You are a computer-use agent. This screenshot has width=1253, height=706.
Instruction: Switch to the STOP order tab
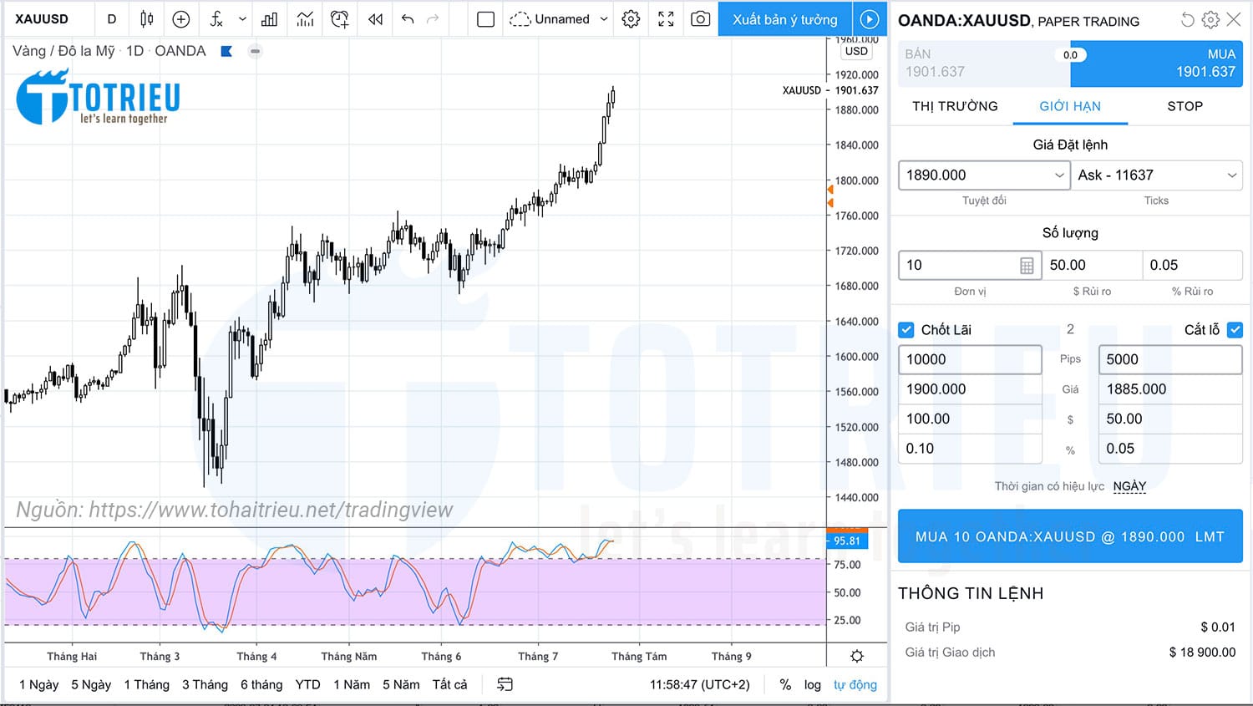click(x=1185, y=106)
